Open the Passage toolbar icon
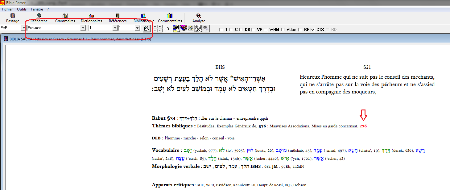Viewport: 450px width, 190px height. (x=13, y=18)
